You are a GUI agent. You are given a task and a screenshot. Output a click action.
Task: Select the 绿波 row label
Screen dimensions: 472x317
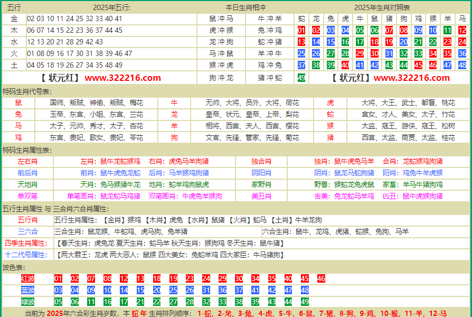coord(27,302)
